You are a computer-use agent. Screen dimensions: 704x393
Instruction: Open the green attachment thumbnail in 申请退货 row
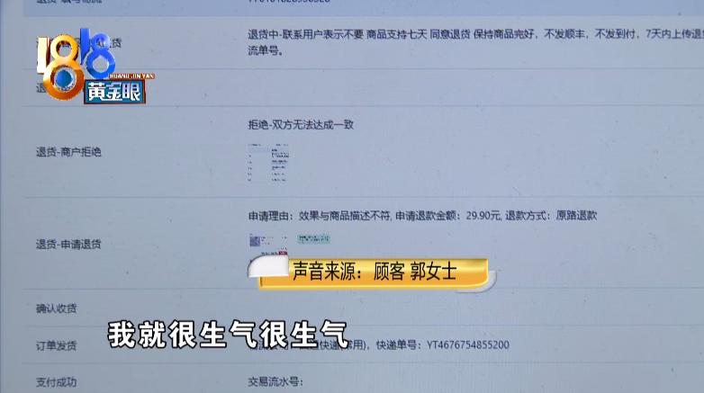click(x=313, y=238)
